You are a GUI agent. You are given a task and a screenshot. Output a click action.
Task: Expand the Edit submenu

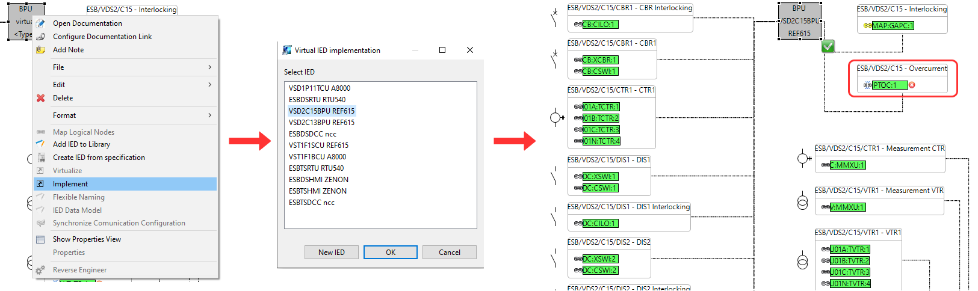[209, 85]
